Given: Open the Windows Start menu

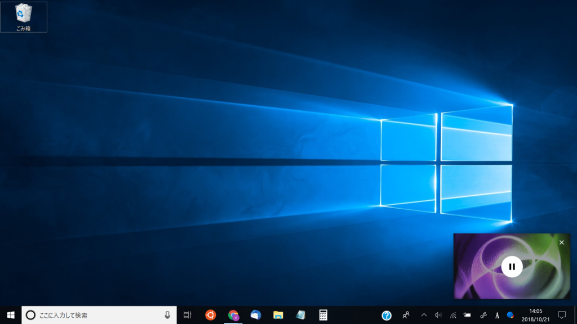Looking at the screenshot, I should [11, 315].
